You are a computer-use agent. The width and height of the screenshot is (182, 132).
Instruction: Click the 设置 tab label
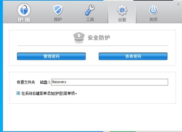[122, 20]
